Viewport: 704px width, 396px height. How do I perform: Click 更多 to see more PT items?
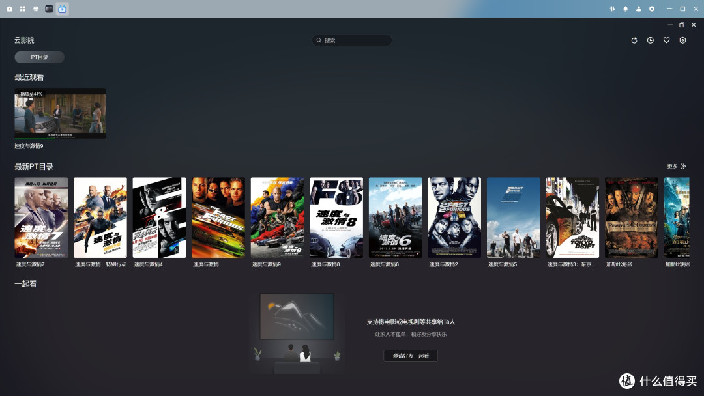click(672, 166)
